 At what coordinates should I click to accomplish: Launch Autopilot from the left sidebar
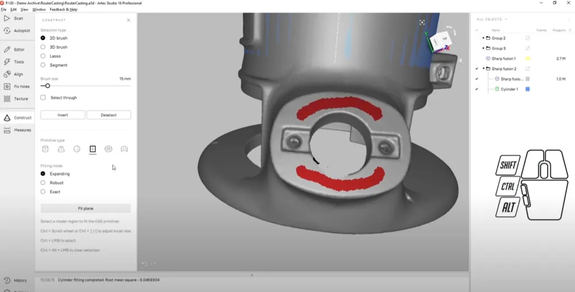click(x=17, y=31)
